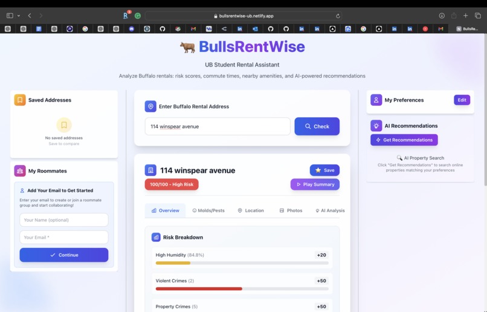Viewport: 487px width, 312px height.
Task: Click the My Roommates group icon
Action: point(20,171)
